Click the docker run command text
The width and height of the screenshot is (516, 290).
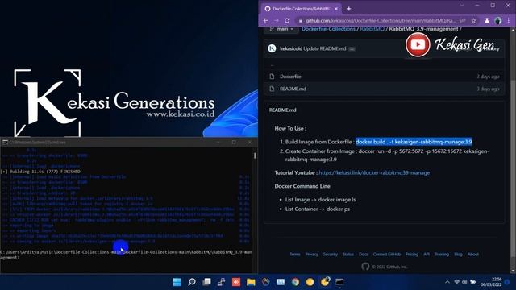(x=387, y=155)
